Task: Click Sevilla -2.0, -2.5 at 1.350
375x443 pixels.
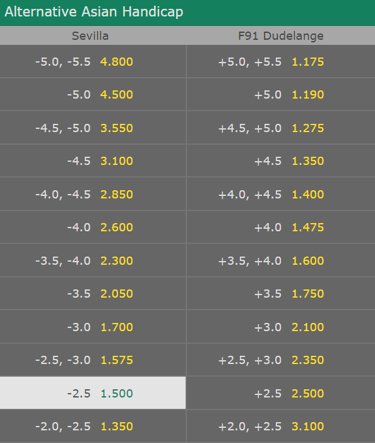Action: [93, 426]
